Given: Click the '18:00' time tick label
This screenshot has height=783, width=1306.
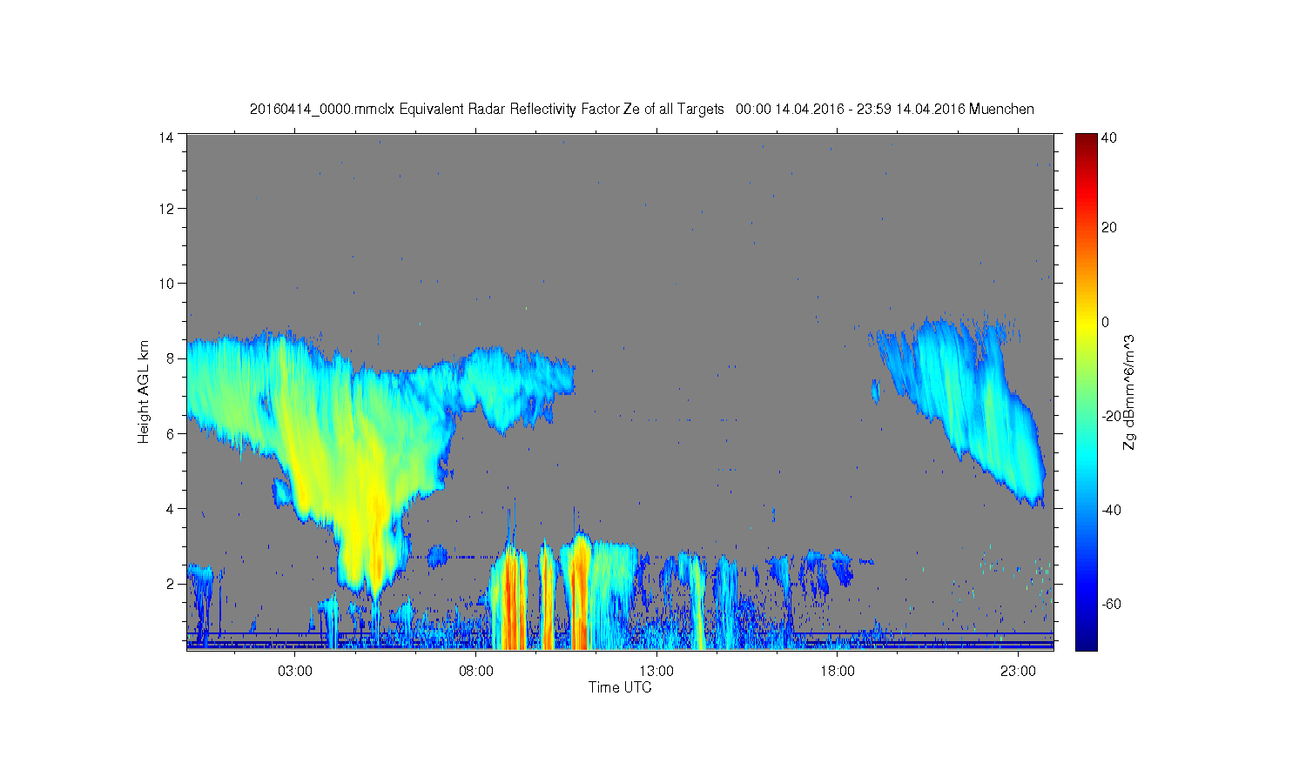Looking at the screenshot, I should [837, 671].
